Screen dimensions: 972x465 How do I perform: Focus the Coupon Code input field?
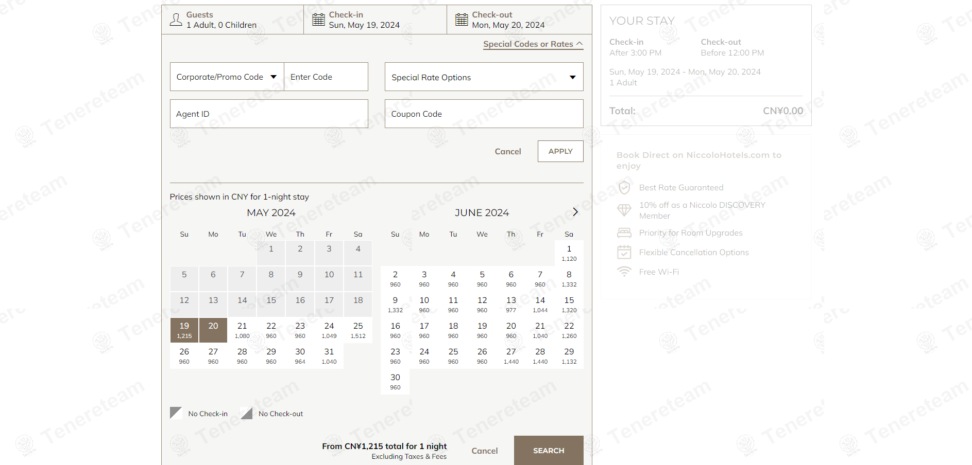tap(484, 114)
